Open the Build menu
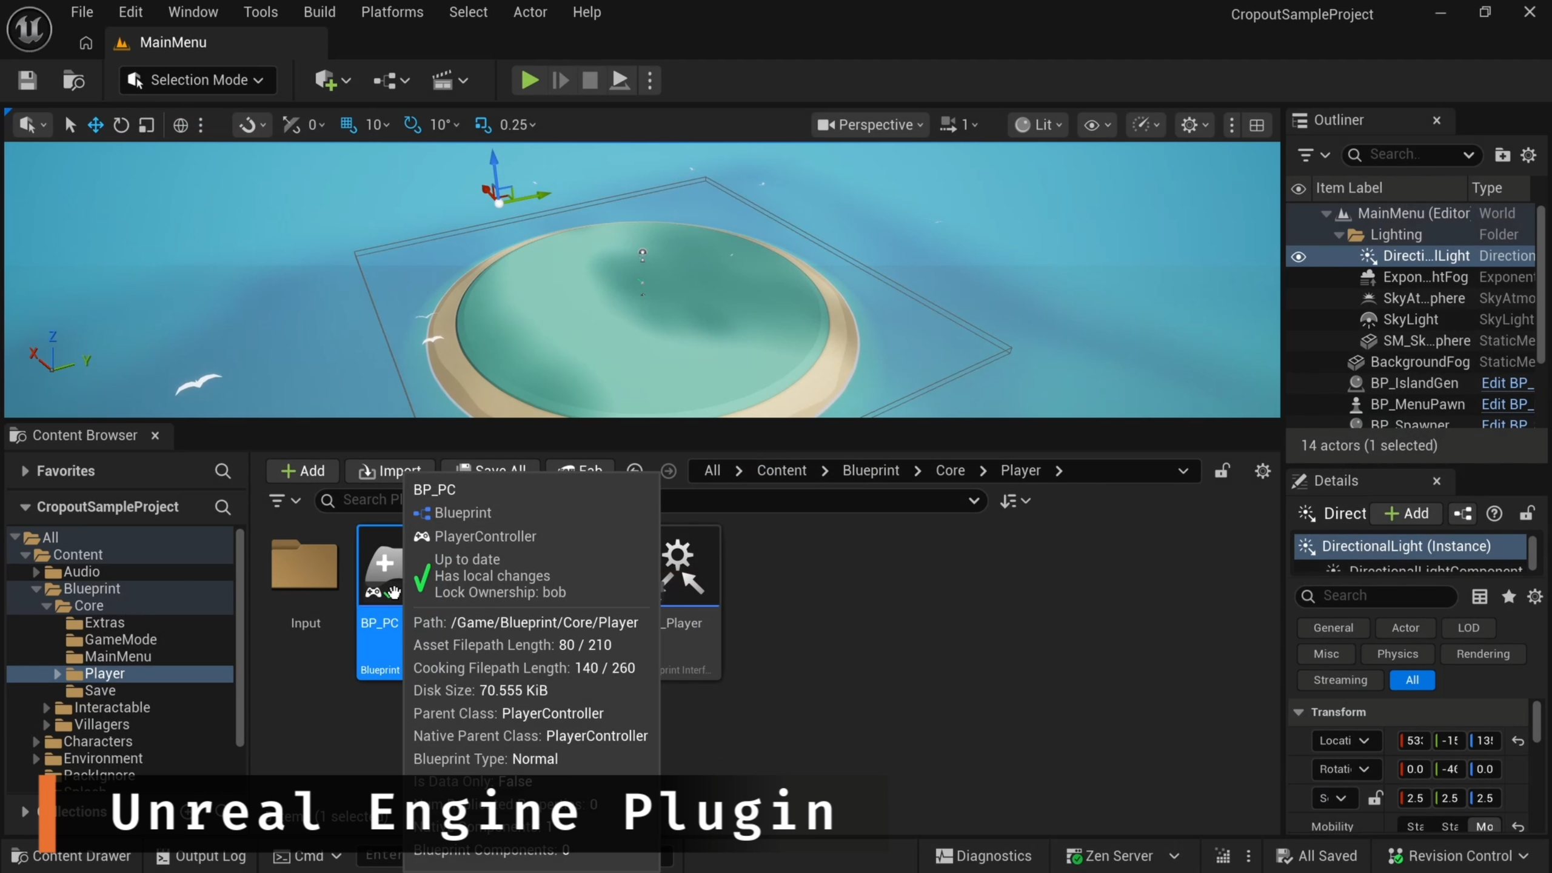1552x873 pixels. 319,12
